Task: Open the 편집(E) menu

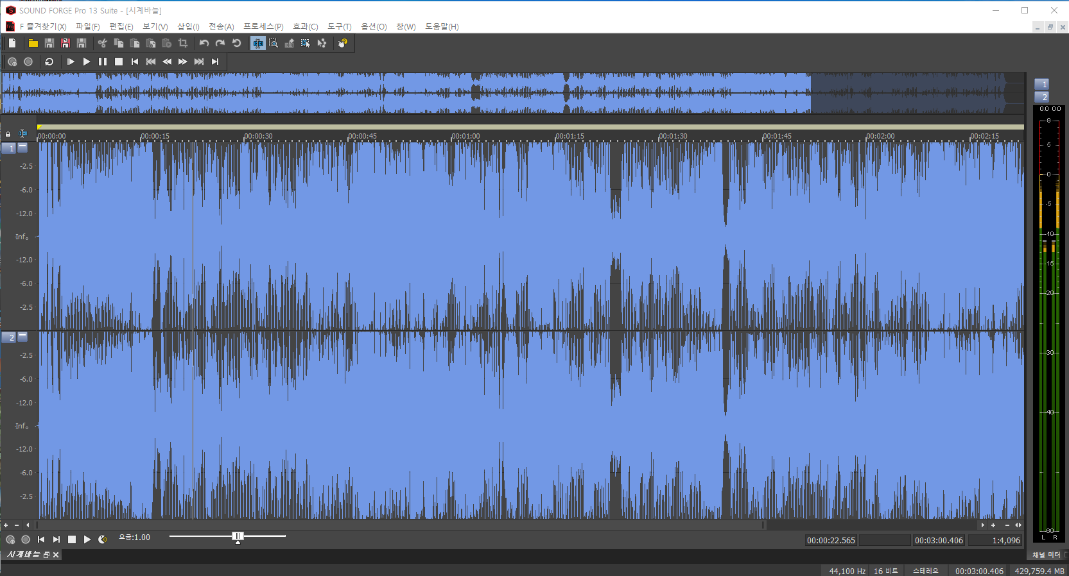Action: pos(121,26)
